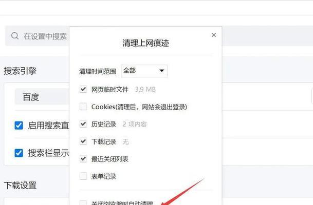The image size is (313, 205).
Task: Tick the 表单记录 checkbox
Action: click(83, 176)
